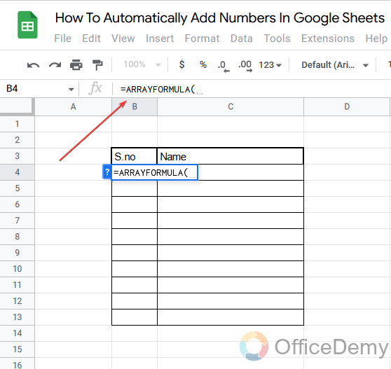
Task: Decrease decimal places icon
Action: (224, 67)
